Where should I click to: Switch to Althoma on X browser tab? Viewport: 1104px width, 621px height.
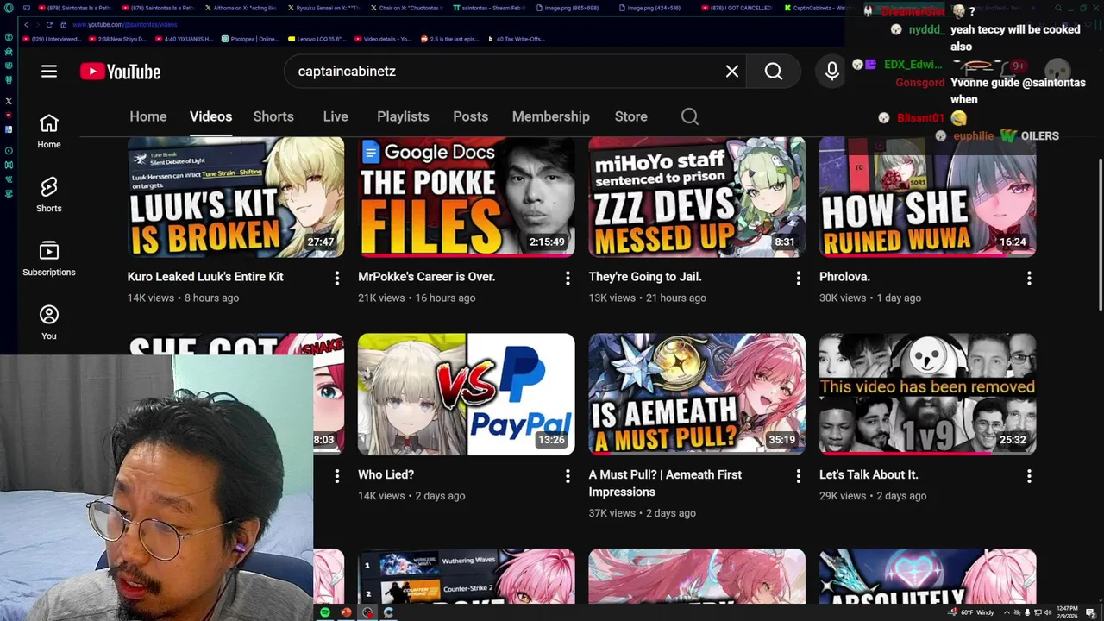click(x=240, y=8)
